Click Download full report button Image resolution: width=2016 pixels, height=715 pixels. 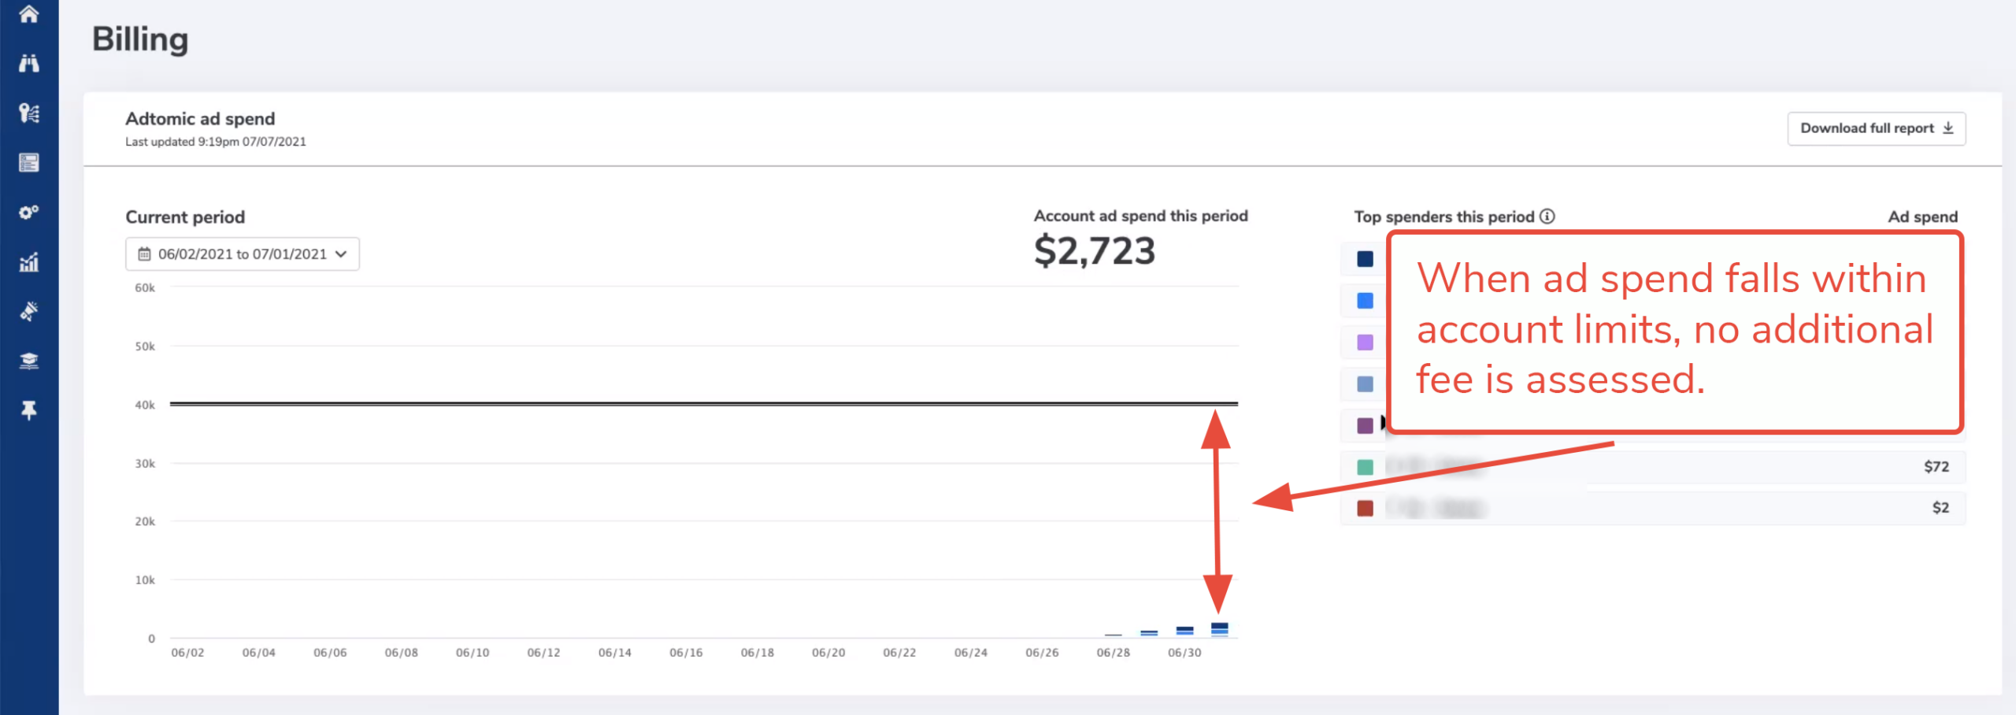(x=1876, y=128)
